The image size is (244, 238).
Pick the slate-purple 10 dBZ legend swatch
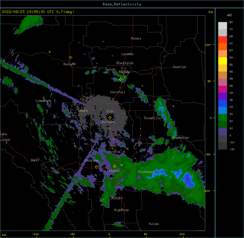[222, 132]
